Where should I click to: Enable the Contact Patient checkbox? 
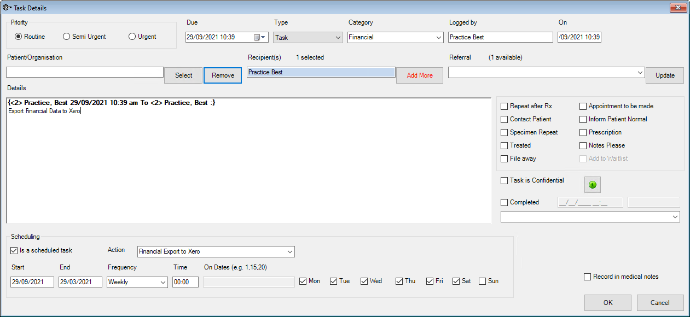click(x=505, y=119)
